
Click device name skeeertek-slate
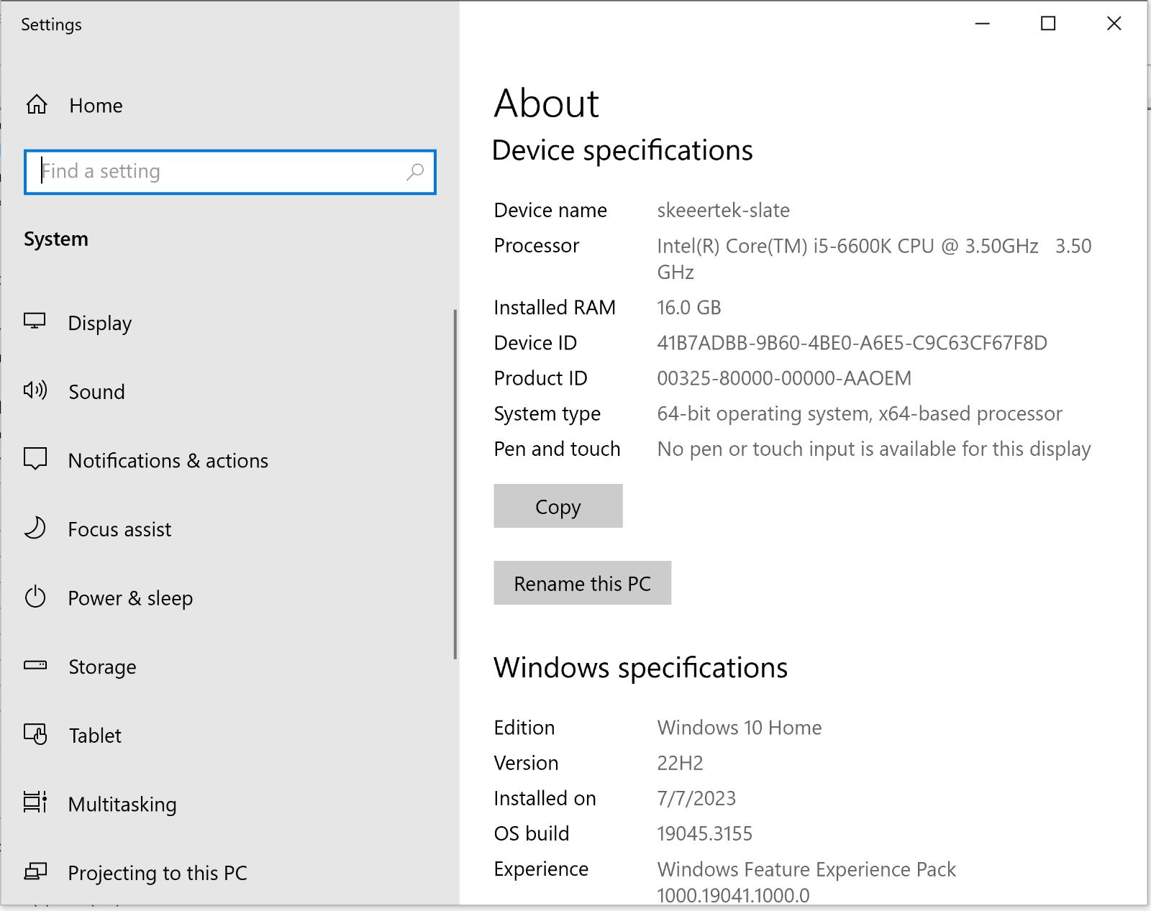(x=723, y=210)
